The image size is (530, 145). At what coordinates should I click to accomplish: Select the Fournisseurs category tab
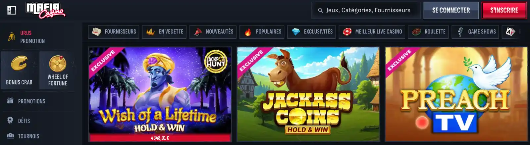coord(114,32)
